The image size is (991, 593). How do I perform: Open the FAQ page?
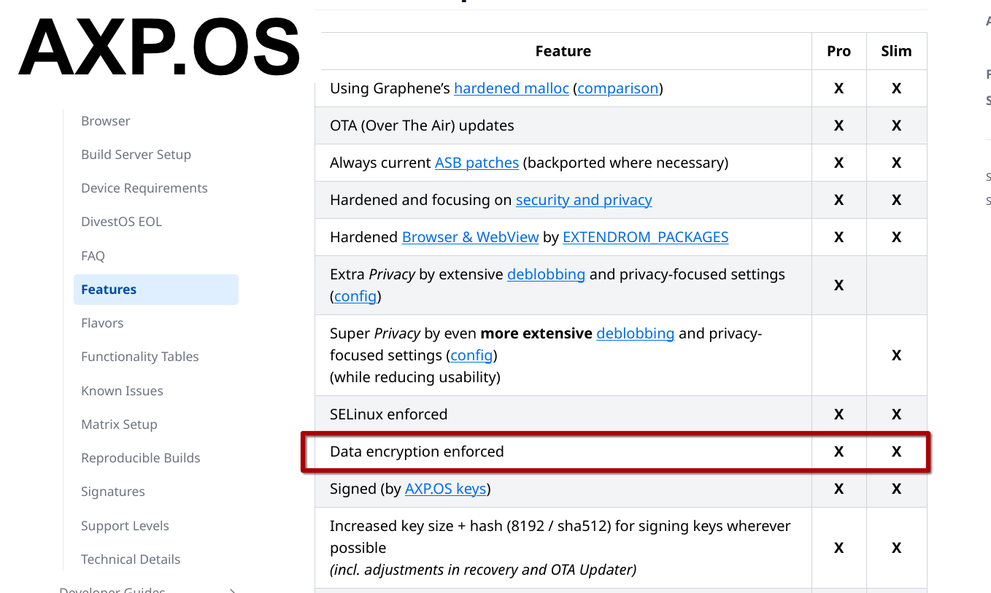click(x=93, y=256)
